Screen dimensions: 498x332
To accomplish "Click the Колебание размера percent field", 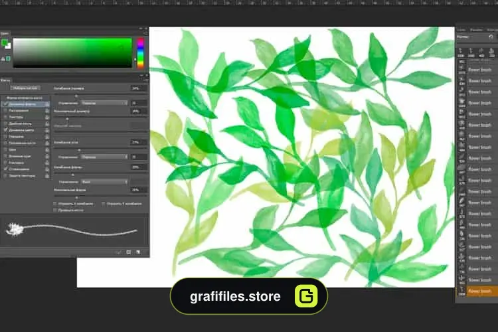I will pos(139,88).
